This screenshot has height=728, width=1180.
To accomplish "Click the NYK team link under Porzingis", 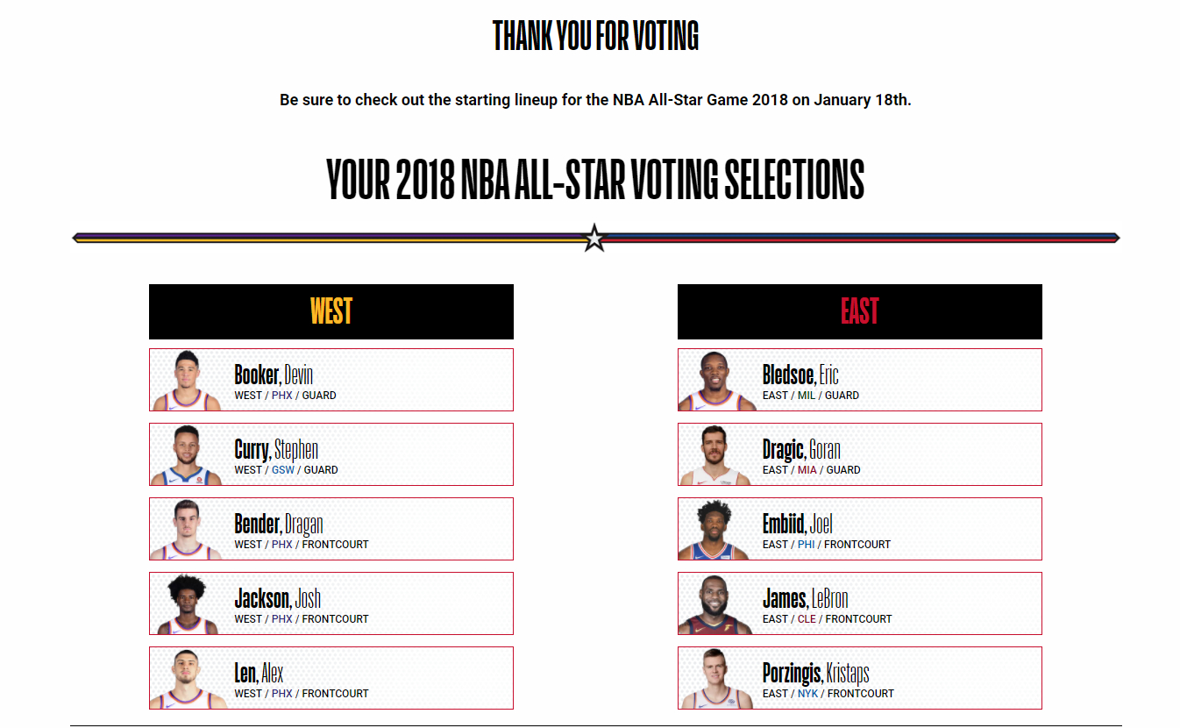I will click(807, 694).
